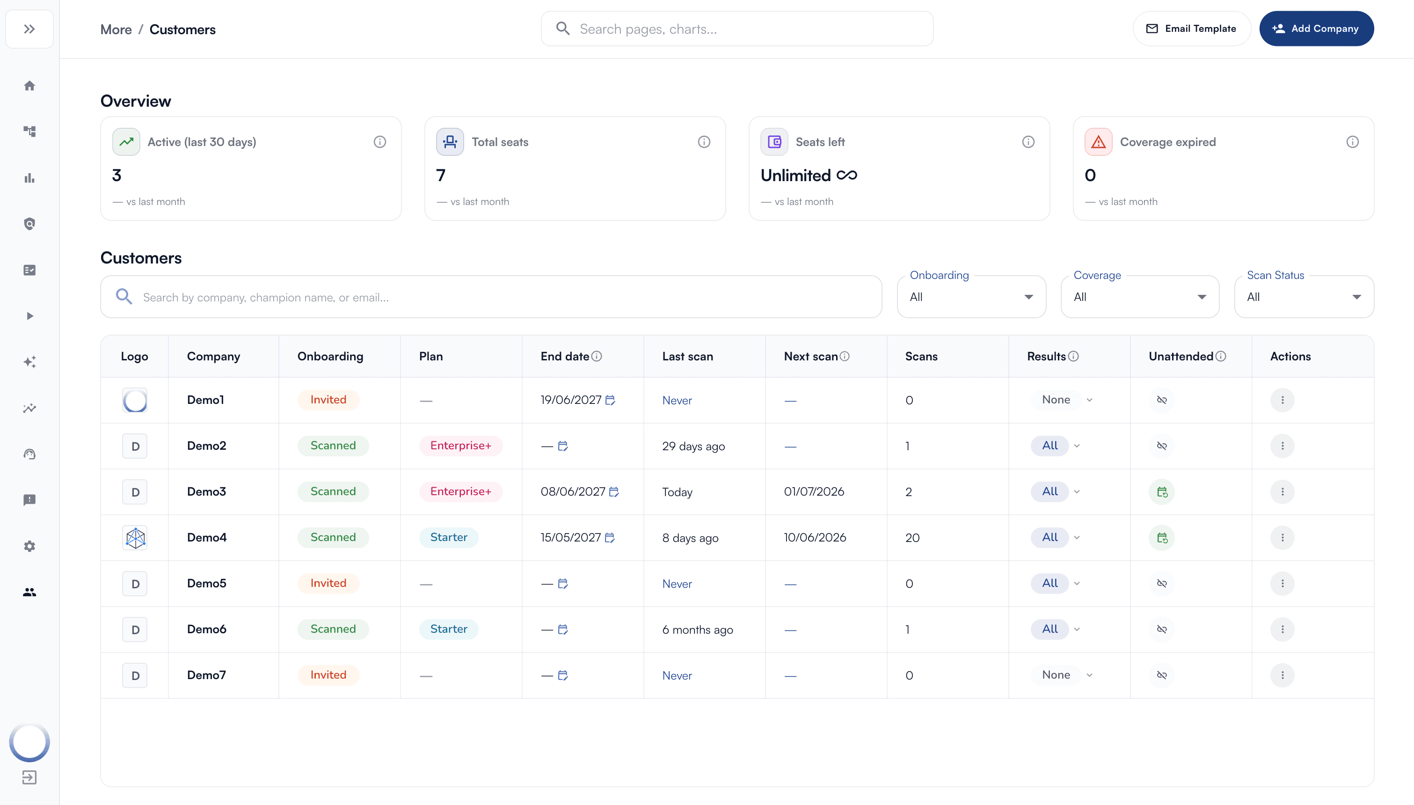Click the logout icon at sidebar bottom

[29, 777]
